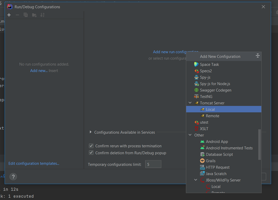
Task: Click the Specs2 icon
Action: click(196, 71)
